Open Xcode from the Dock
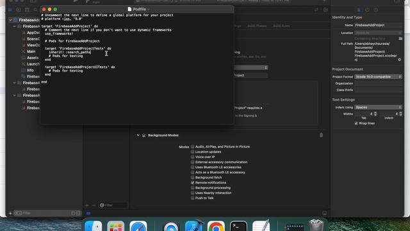The image size is (410, 231). tap(194, 226)
